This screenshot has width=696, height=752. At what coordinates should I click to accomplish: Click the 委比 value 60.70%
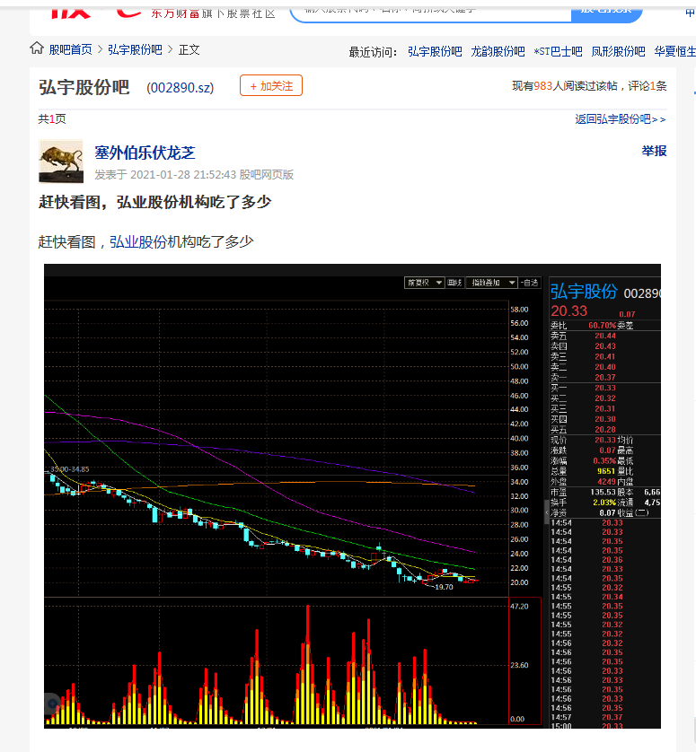click(x=602, y=326)
